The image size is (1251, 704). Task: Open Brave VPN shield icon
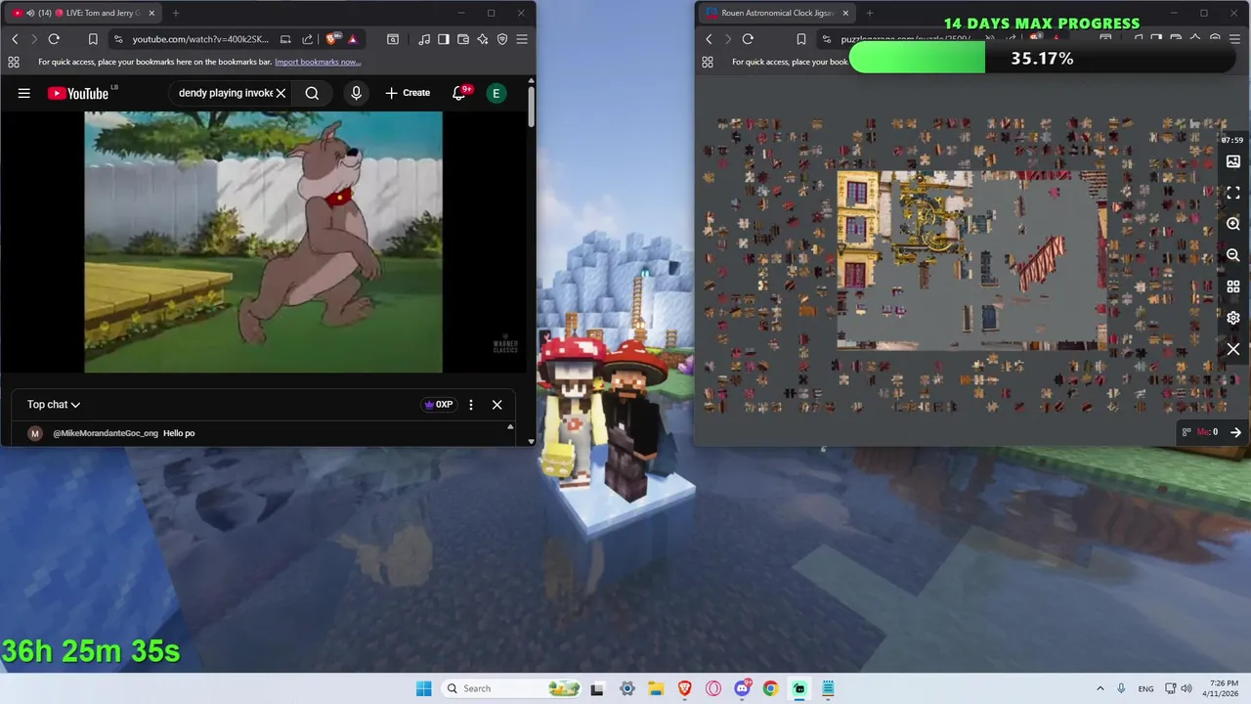(x=502, y=39)
